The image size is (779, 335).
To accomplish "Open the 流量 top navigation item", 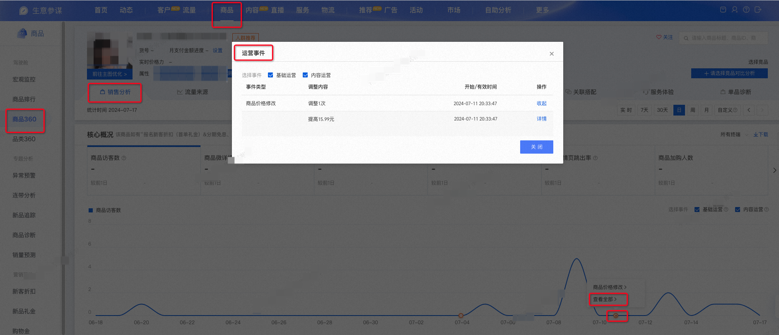I will click(x=189, y=10).
